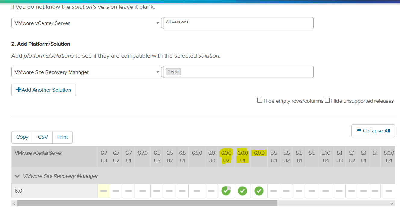Click the dash cell under 6.0 U3
The width and height of the screenshot is (400, 213).
coord(211,191)
